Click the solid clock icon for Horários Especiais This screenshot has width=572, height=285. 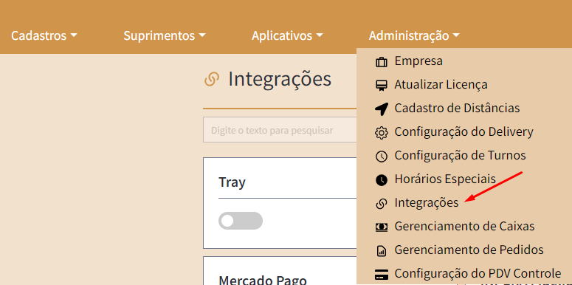tap(382, 180)
